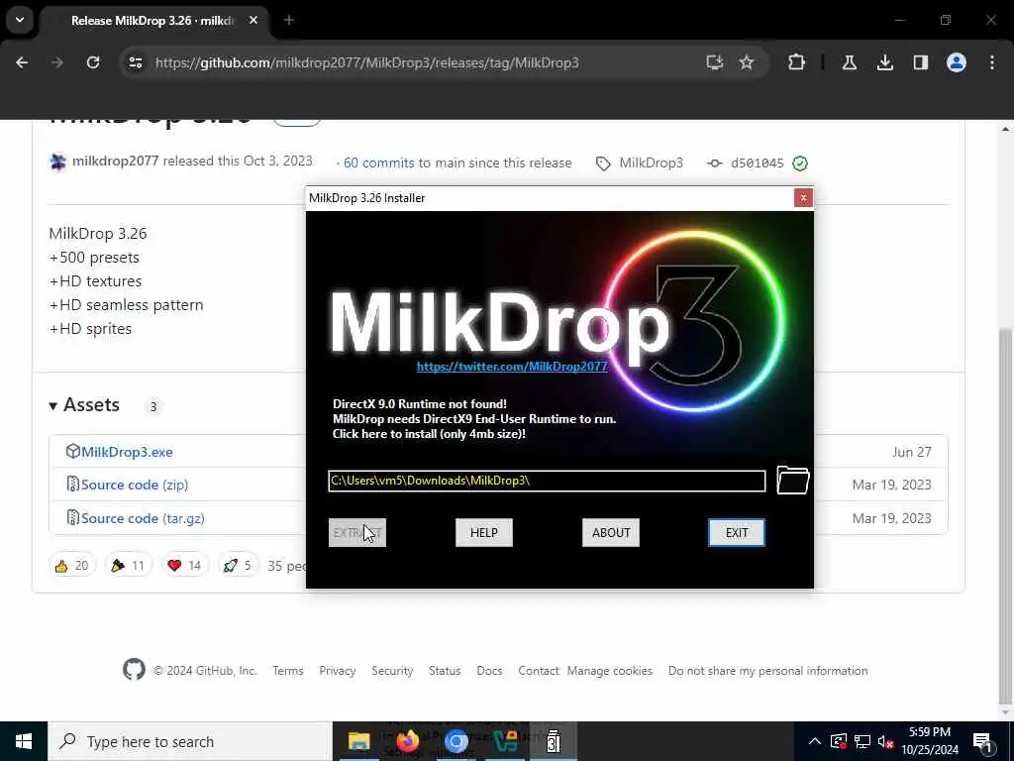Open Privacy footer link
The width and height of the screenshot is (1014, 761).
[x=338, y=671]
